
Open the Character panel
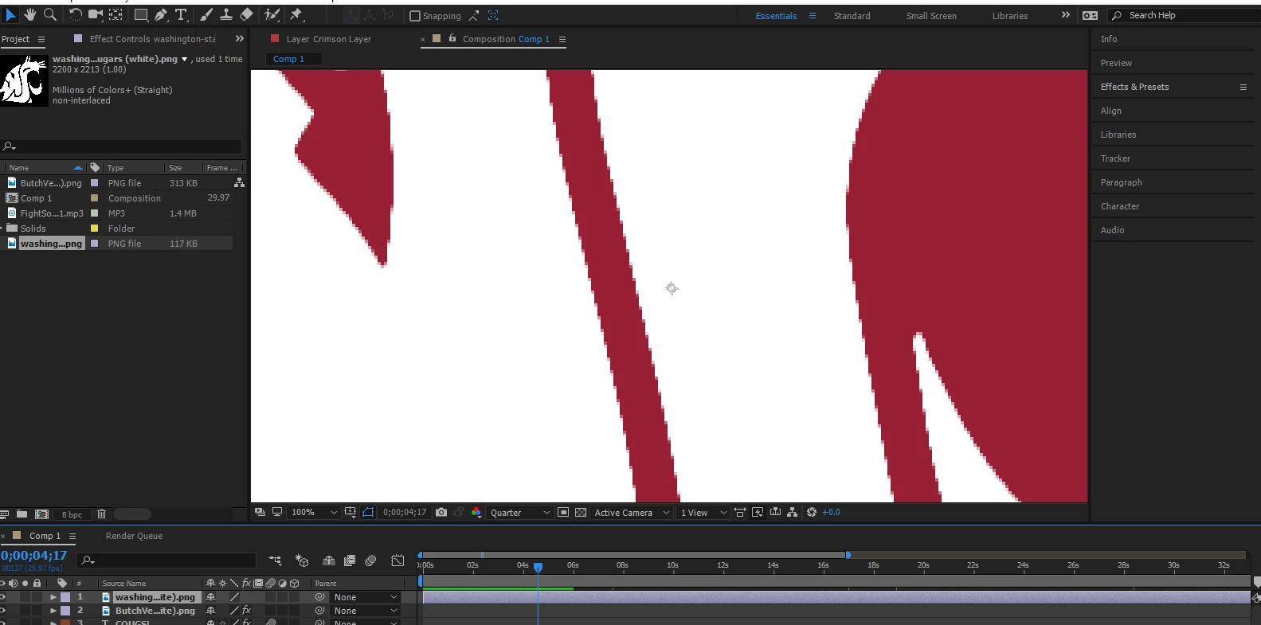coord(1120,206)
